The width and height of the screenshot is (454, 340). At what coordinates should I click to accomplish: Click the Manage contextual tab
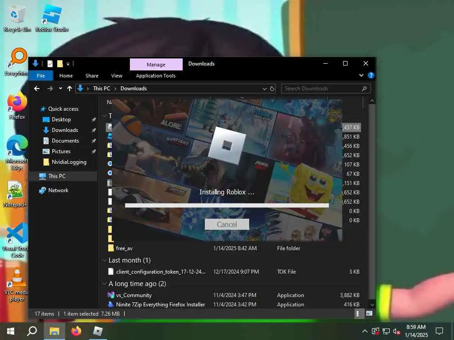click(156, 65)
